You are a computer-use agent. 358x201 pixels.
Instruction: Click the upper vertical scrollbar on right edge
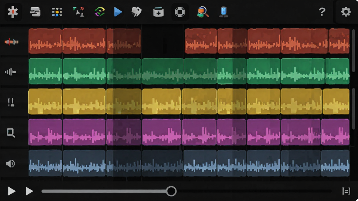(x=353, y=51)
